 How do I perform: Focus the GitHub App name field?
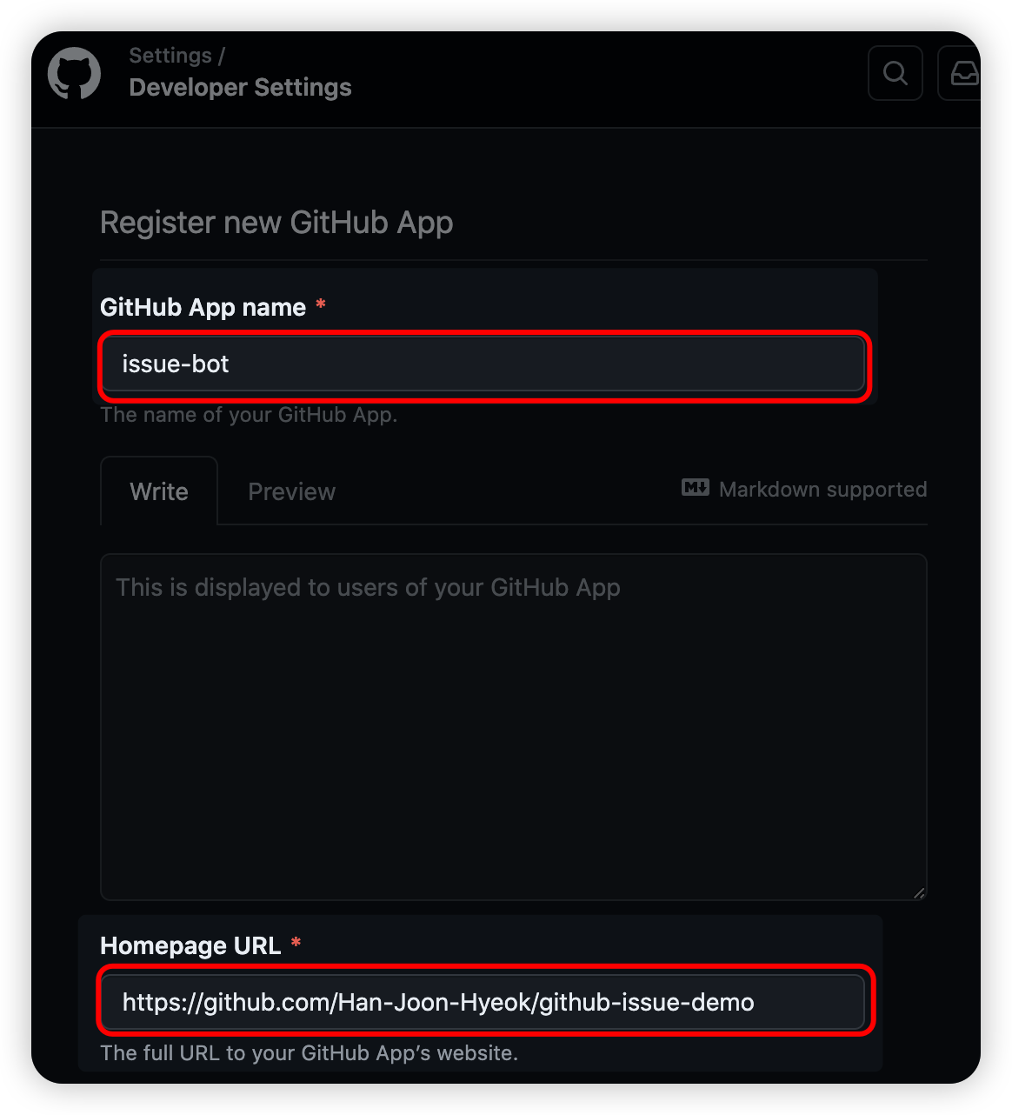click(x=483, y=364)
